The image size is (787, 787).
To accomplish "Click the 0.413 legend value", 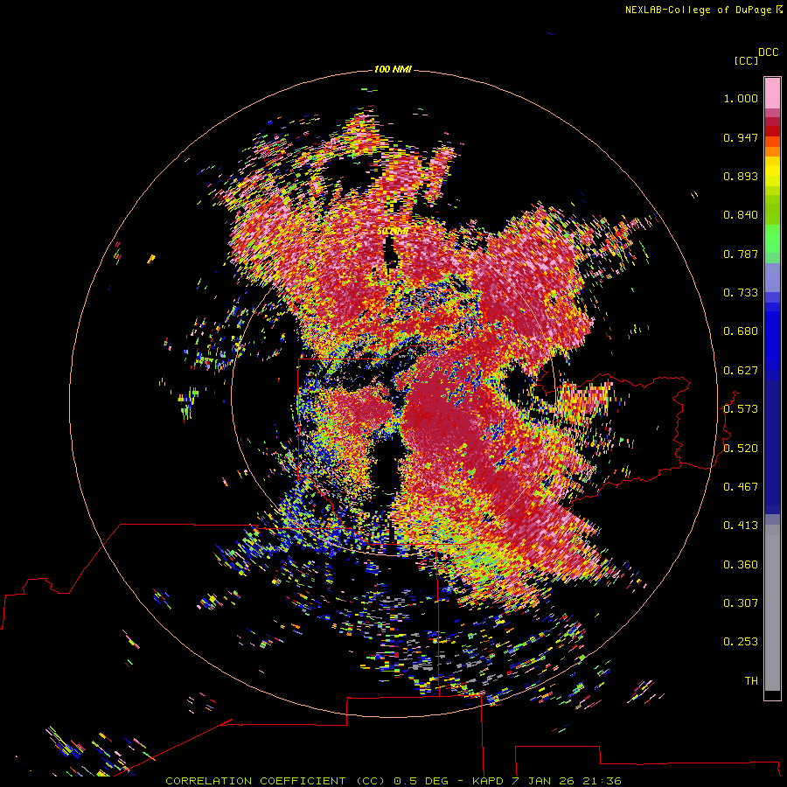I will (x=741, y=526).
